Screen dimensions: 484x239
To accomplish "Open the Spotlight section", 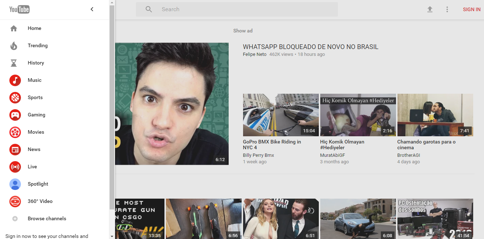I will 38,184.
